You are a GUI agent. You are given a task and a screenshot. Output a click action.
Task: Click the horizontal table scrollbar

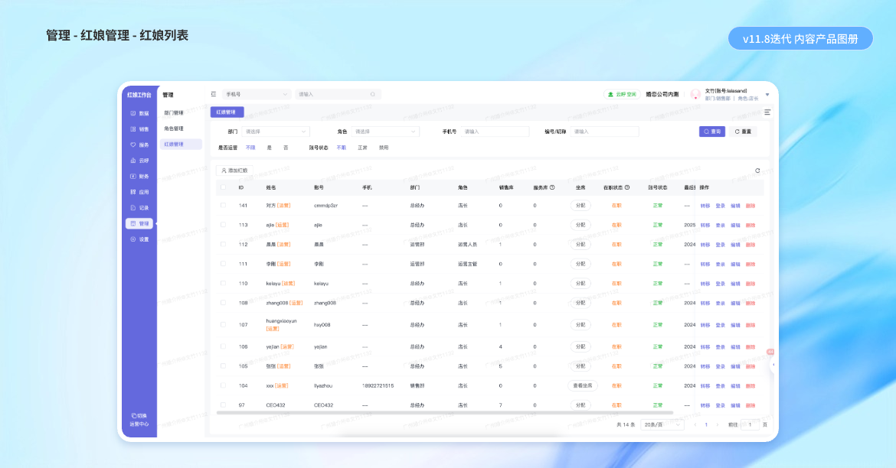(445, 412)
